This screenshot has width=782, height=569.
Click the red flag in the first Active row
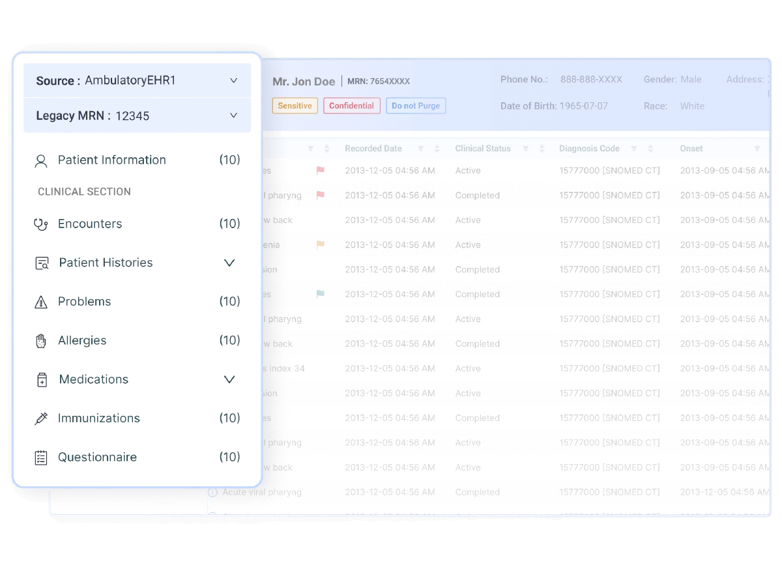coord(320,171)
